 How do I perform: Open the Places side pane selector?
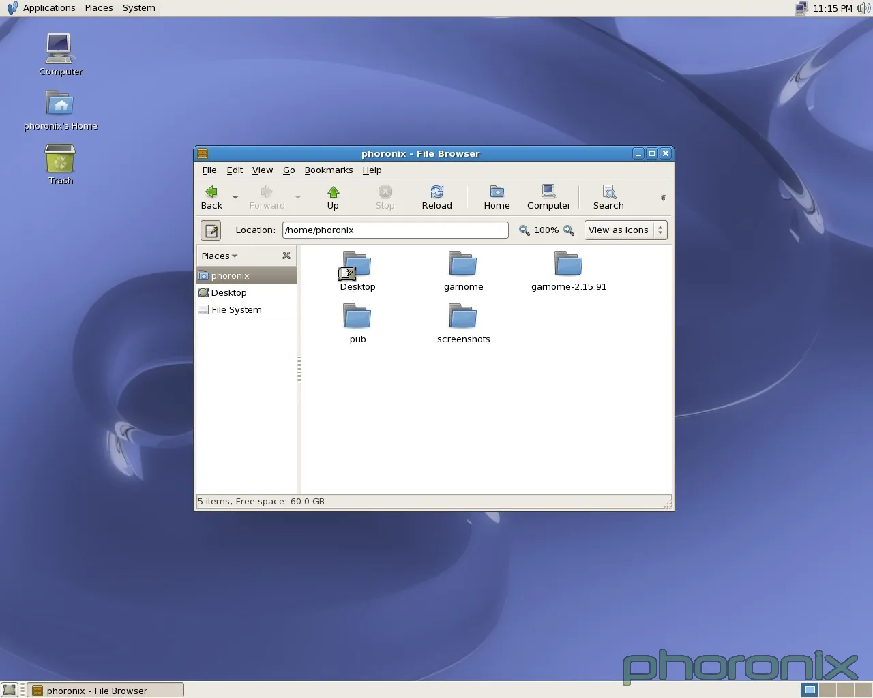click(x=220, y=256)
